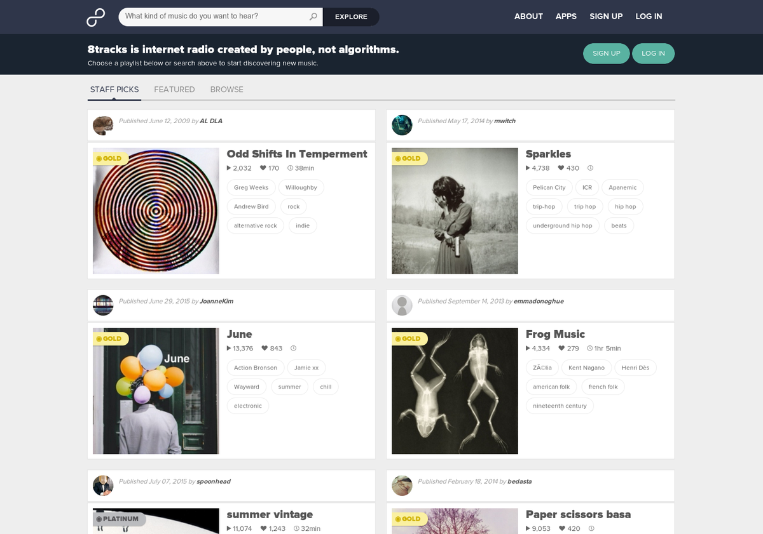763x534 pixels.
Task: Open AL DLA's profile link
Action: coord(211,121)
